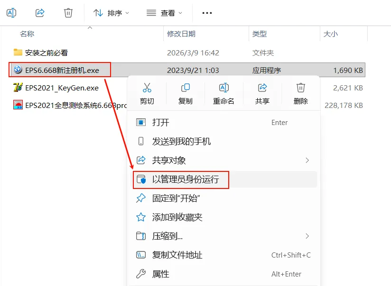Click the 2023/9/21 1:03 date cell
391x286 pixels.
click(x=193, y=71)
